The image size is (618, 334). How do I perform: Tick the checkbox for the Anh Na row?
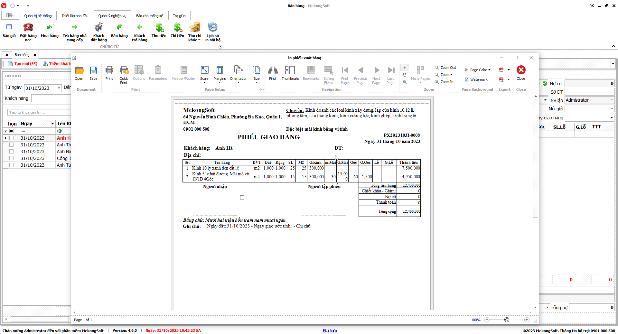pos(12,152)
